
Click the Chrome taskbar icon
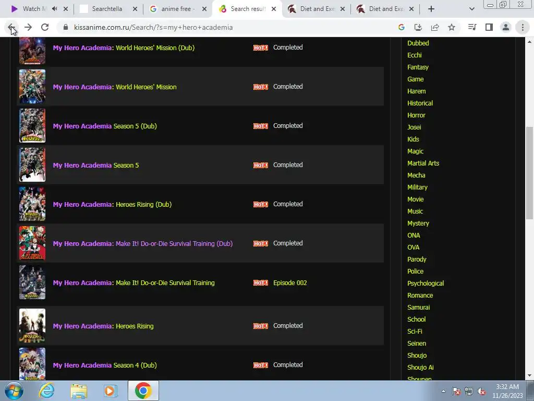click(x=143, y=391)
